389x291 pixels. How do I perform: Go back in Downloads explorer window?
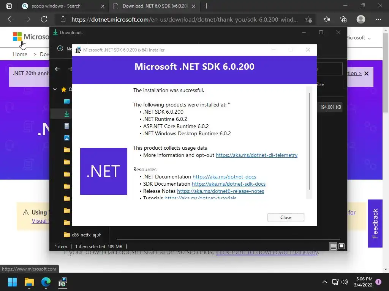point(57,69)
